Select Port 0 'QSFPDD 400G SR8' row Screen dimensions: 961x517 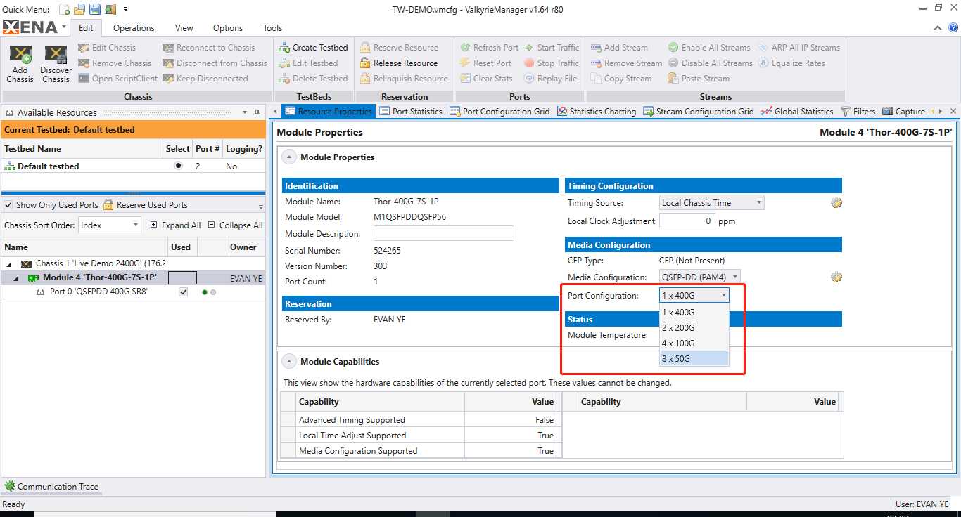coord(133,292)
